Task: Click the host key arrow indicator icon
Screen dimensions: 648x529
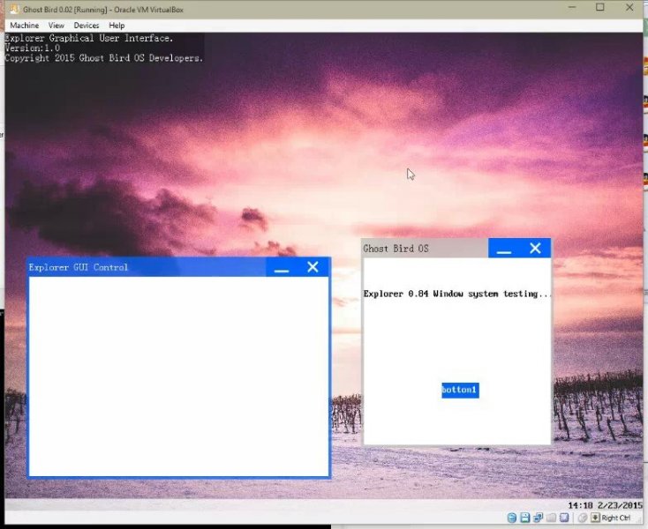Action: pos(595,518)
